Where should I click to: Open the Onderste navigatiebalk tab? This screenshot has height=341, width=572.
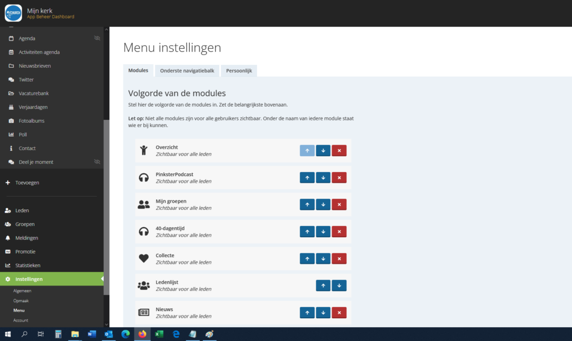click(x=187, y=71)
